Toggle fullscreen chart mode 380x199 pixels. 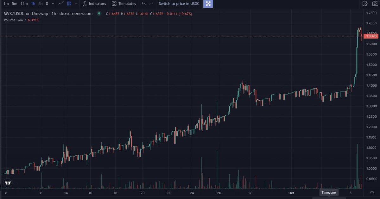coord(208,4)
